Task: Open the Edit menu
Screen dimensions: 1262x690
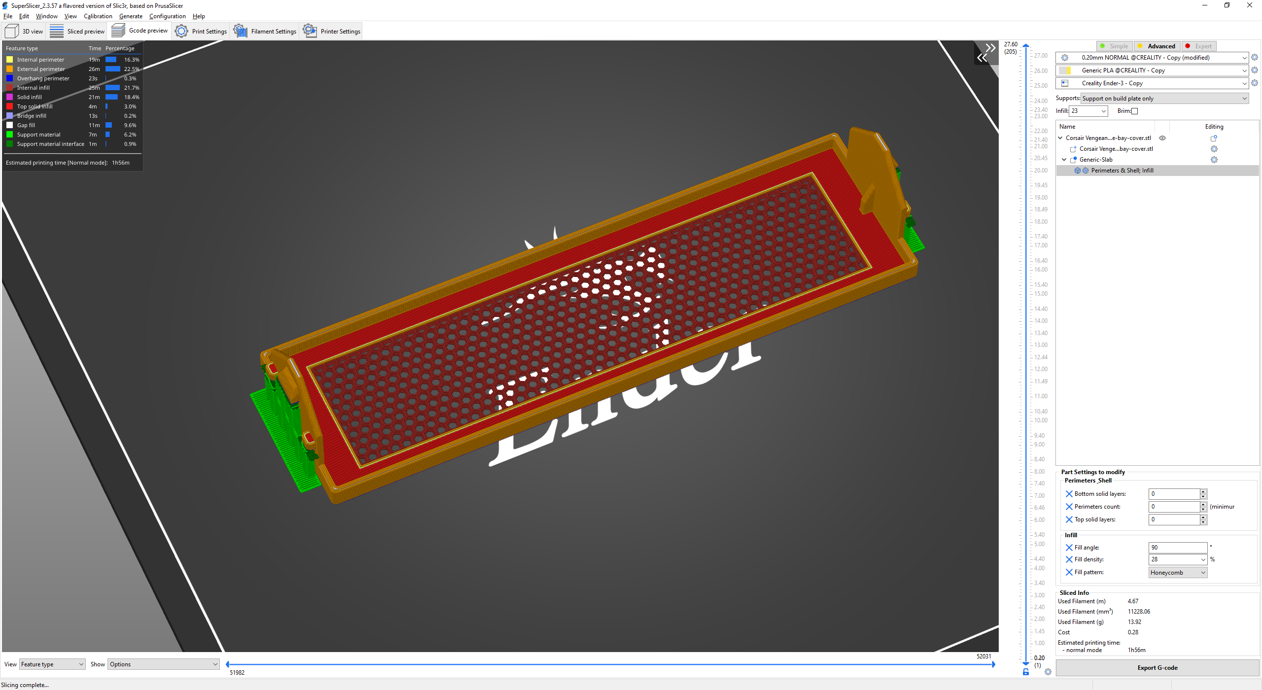Action: [24, 16]
